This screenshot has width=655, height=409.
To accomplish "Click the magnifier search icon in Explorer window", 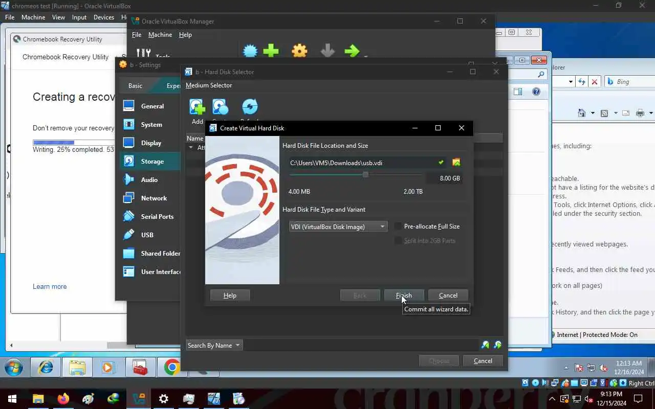I will (541, 75).
